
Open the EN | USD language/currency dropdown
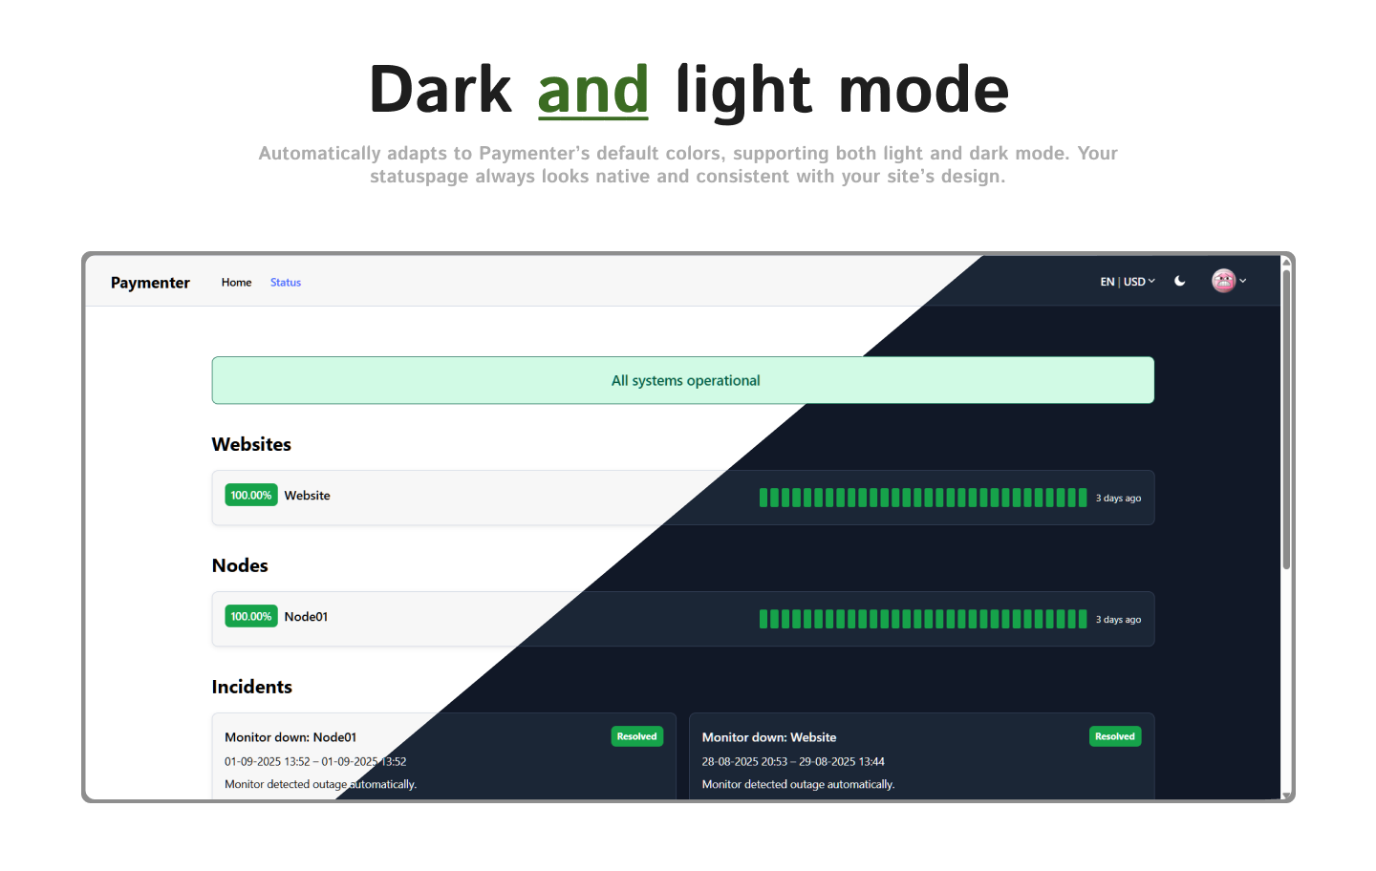[x=1128, y=282]
